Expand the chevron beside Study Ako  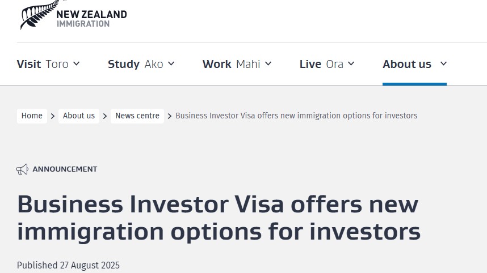[x=171, y=63]
